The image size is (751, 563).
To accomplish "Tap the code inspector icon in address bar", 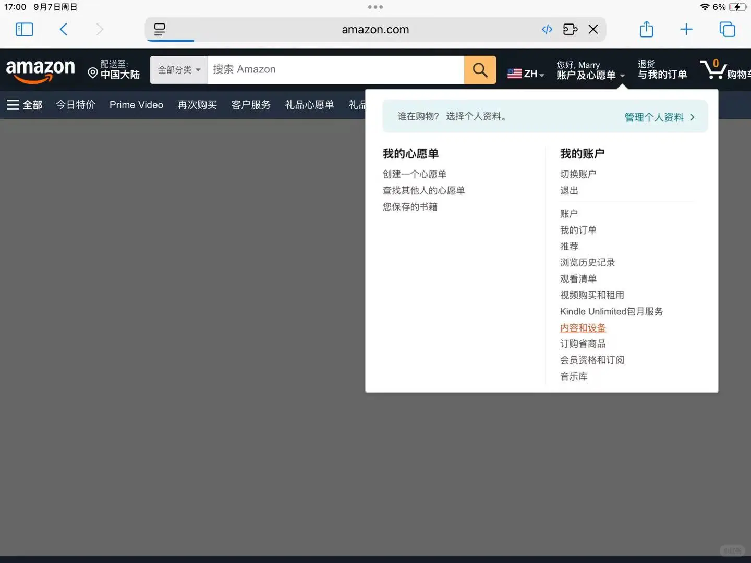I will [547, 29].
